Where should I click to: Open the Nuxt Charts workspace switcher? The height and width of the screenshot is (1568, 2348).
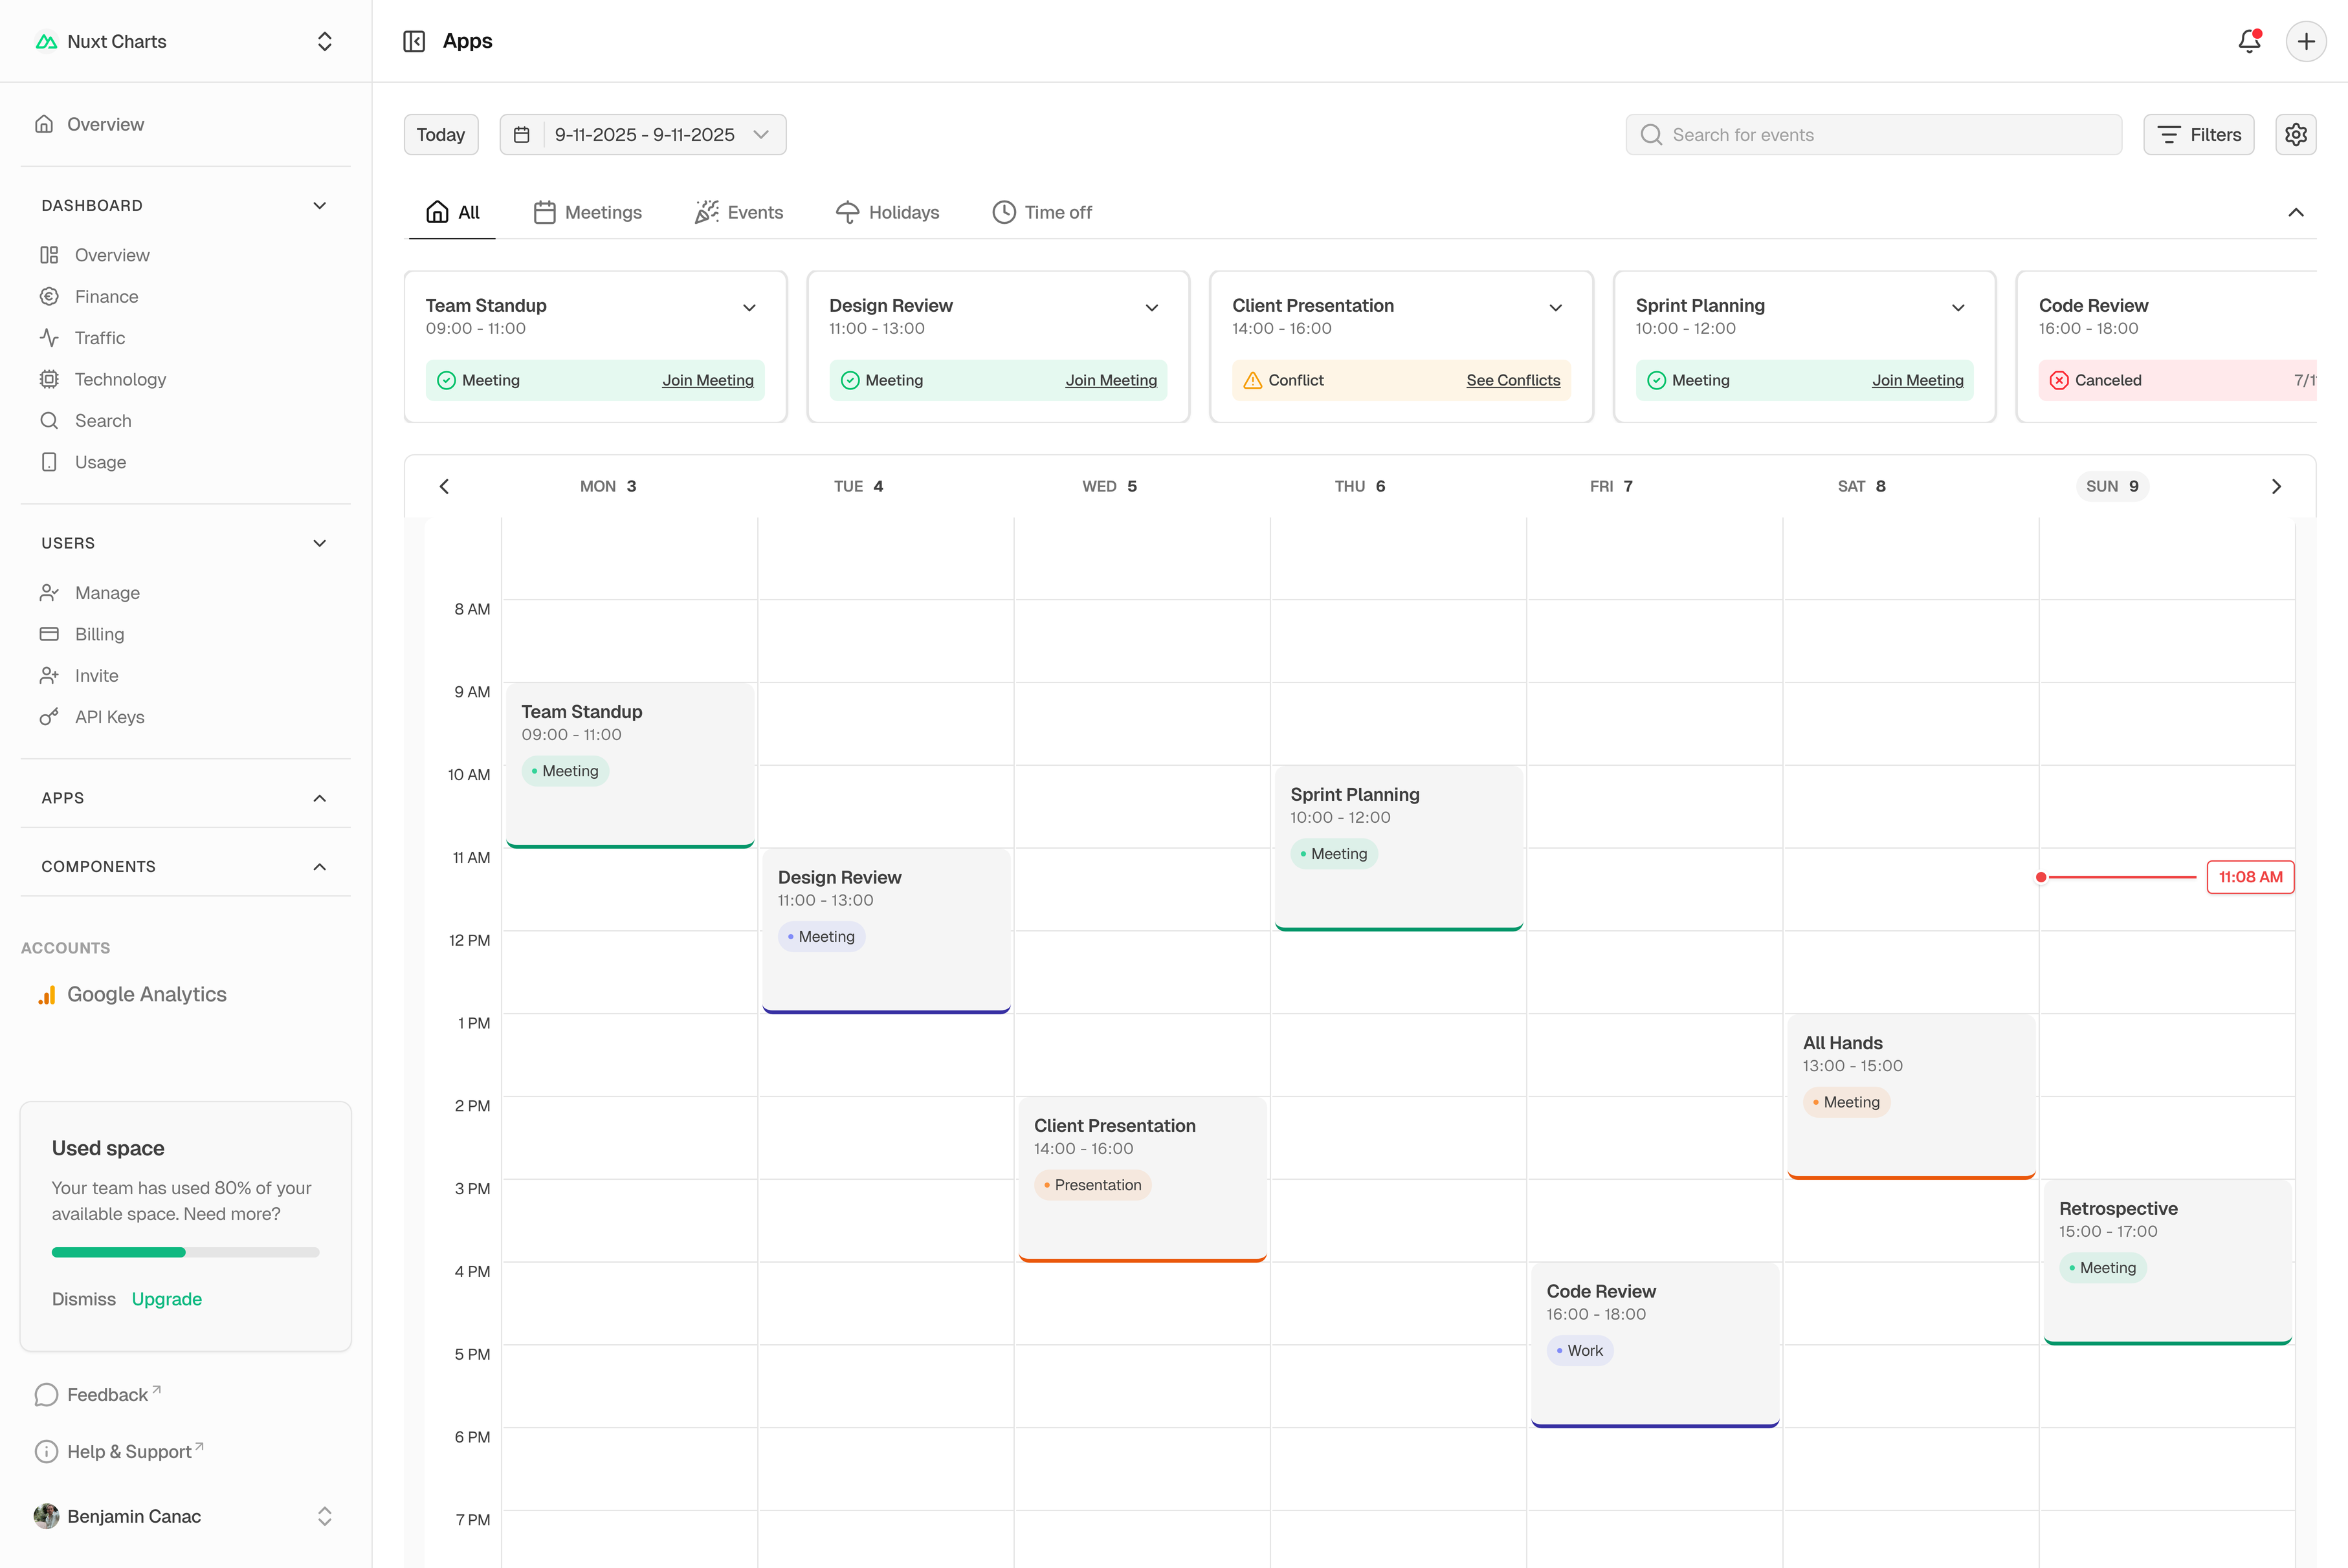click(185, 41)
